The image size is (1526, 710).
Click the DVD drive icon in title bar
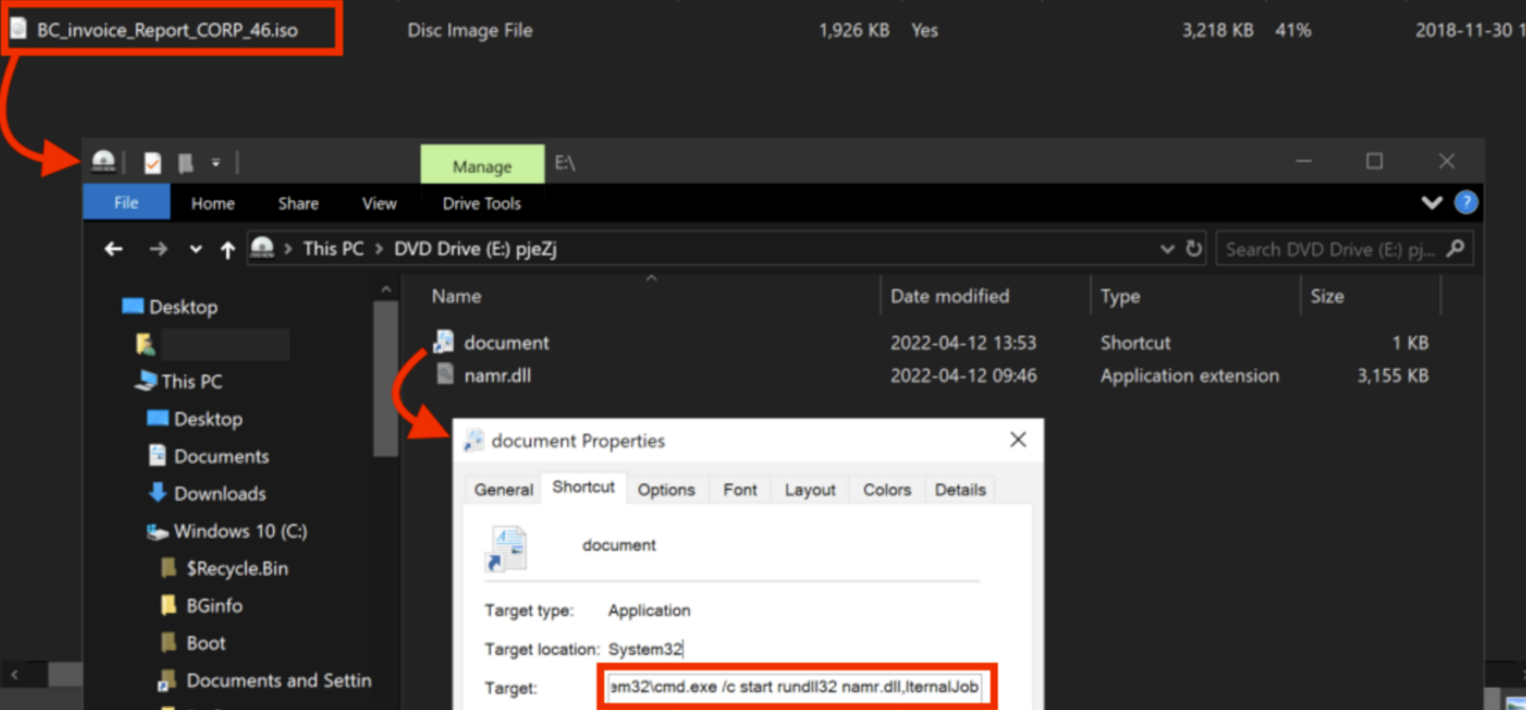103,162
